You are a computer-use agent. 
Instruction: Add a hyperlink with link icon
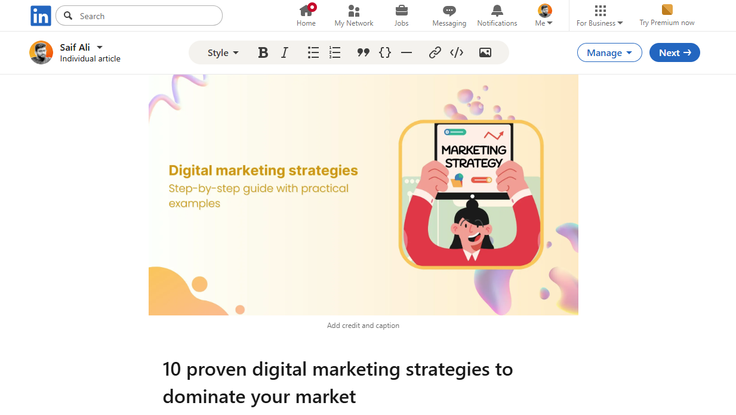click(435, 52)
